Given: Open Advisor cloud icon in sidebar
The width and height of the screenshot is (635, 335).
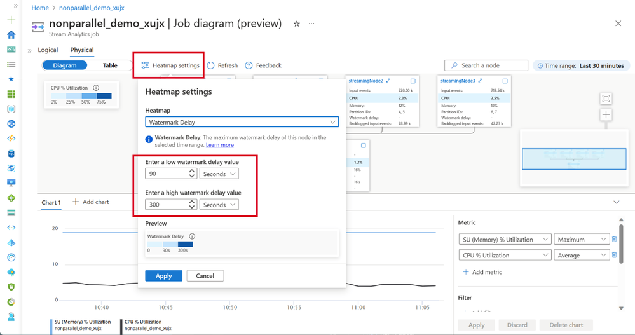Looking at the screenshot, I should click(11, 272).
